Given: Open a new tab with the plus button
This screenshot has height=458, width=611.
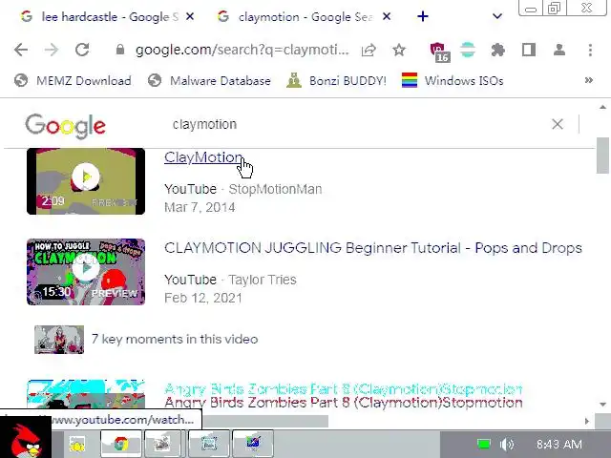Looking at the screenshot, I should click(x=423, y=16).
